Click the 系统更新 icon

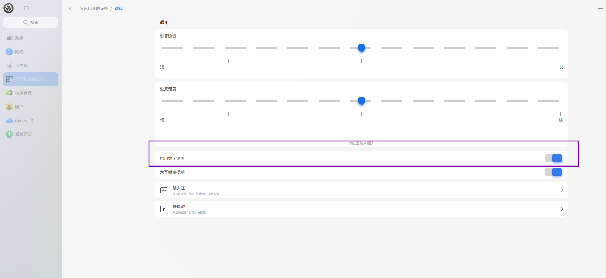pos(9,134)
